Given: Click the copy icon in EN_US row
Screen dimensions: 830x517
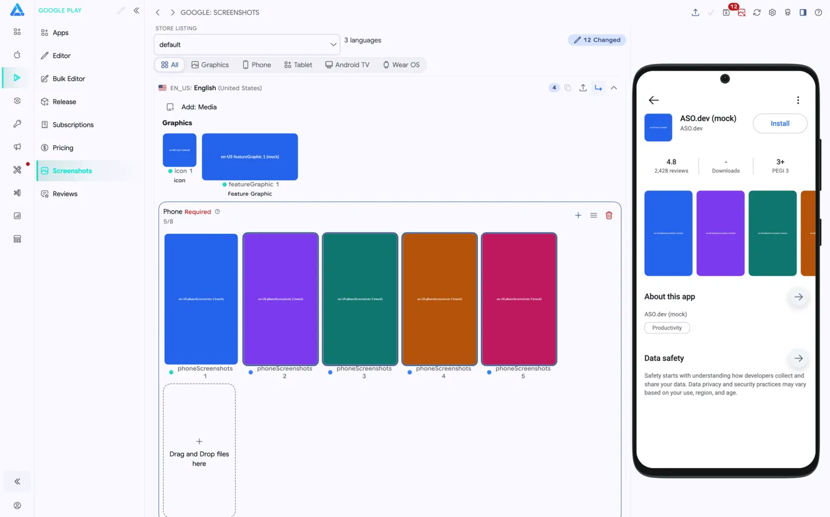Looking at the screenshot, I should (x=568, y=88).
